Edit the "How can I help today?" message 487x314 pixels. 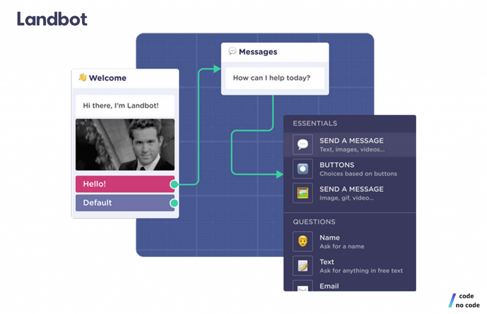pyautogui.click(x=274, y=78)
